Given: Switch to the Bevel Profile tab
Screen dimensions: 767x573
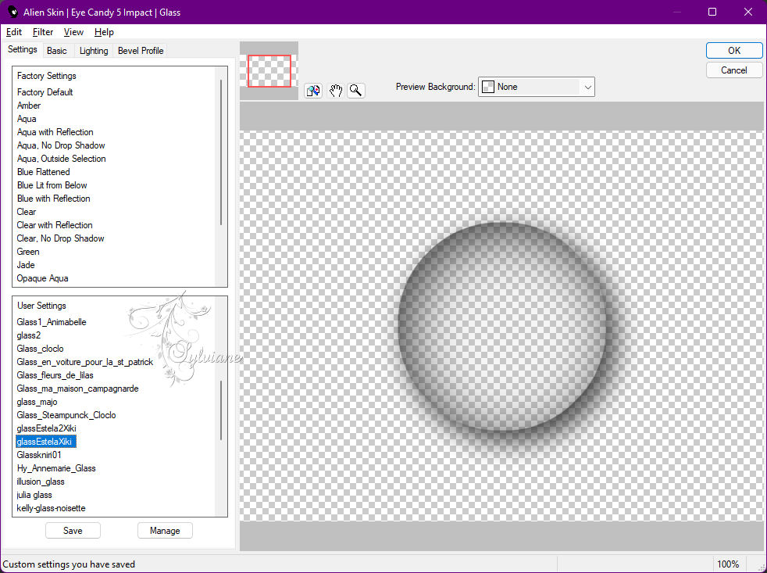Looking at the screenshot, I should [141, 51].
